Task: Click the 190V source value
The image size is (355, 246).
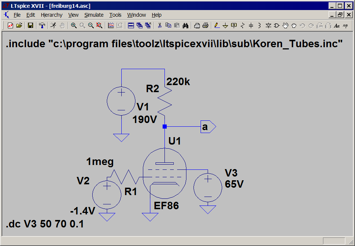Action: pos(144,119)
